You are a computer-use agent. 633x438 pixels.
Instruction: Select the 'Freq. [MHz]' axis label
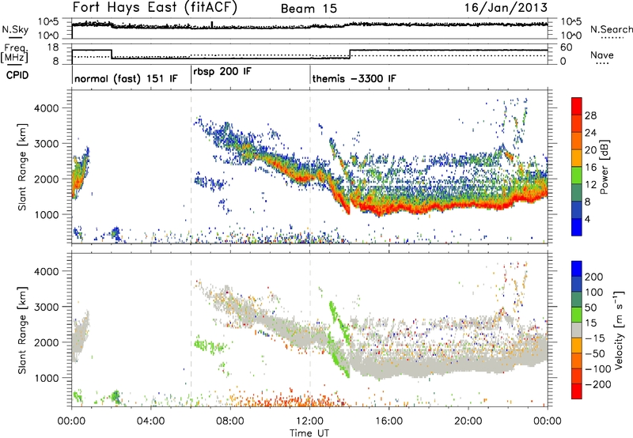(14, 54)
